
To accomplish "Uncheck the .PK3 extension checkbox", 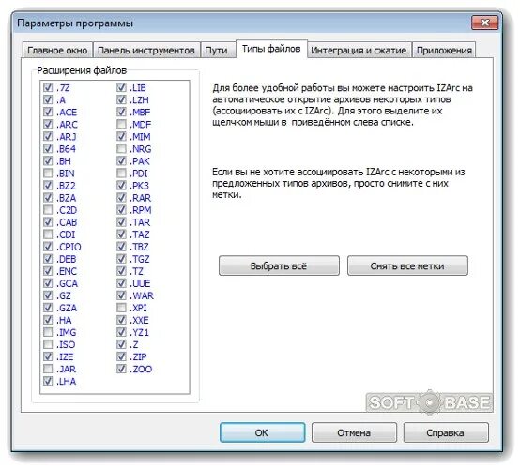I will pos(121,186).
